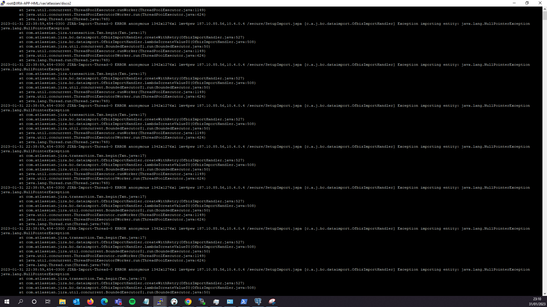This screenshot has height=307, width=547.
Task: Switch to Microsoft Teams in taskbar
Action: [x=118, y=302]
